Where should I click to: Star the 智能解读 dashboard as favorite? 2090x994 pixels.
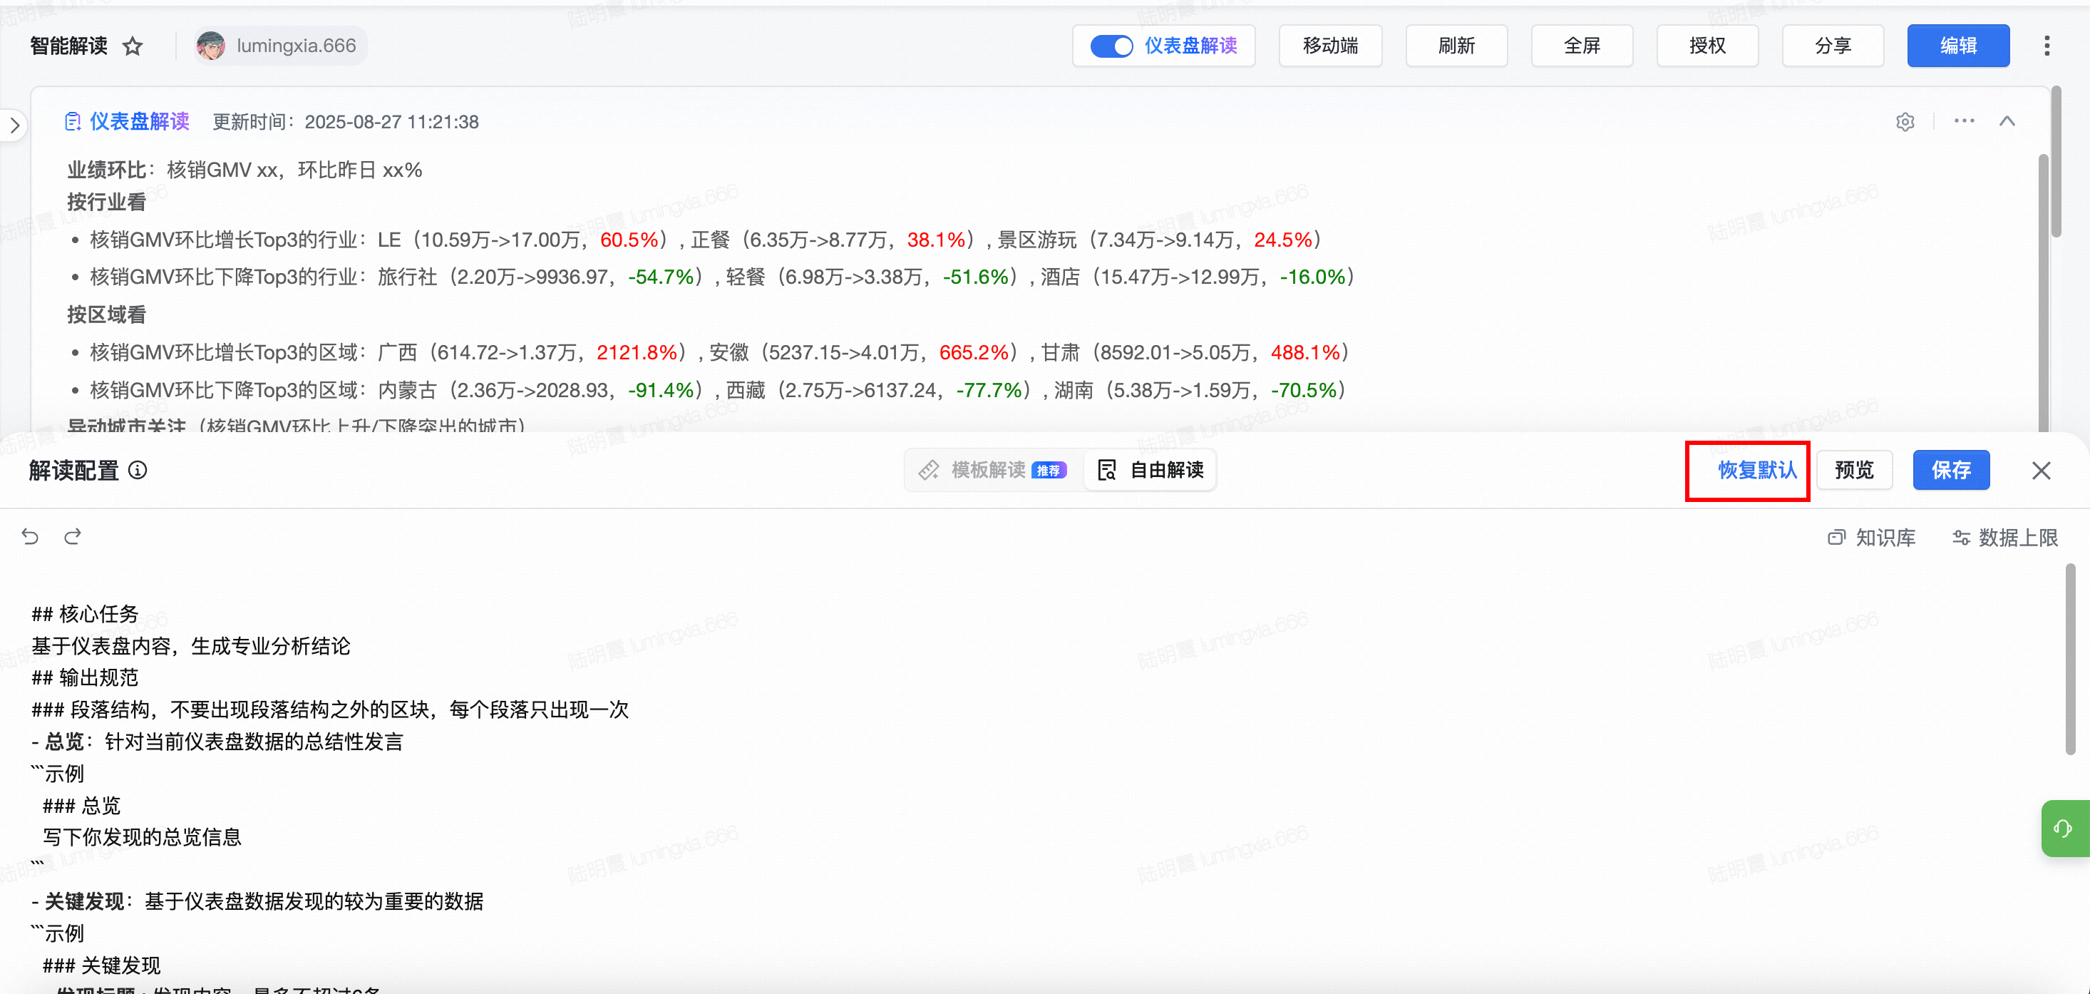coord(133,46)
